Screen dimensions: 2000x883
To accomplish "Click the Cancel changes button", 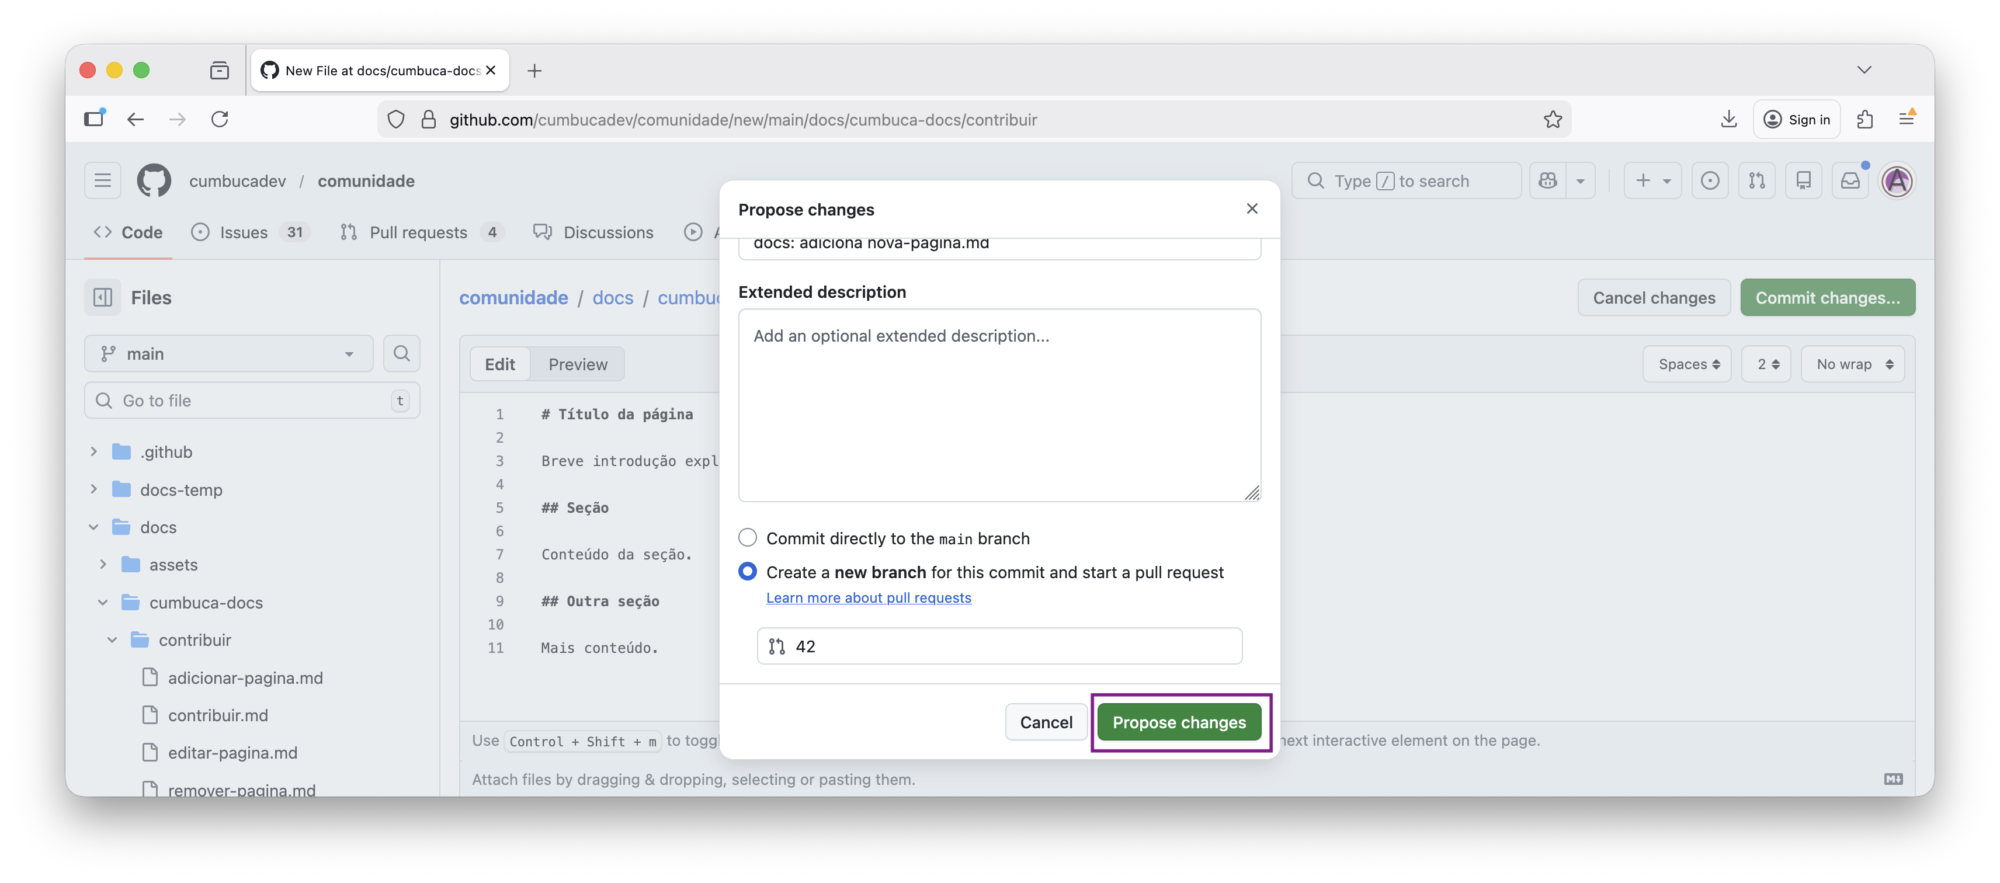I will click(1654, 297).
